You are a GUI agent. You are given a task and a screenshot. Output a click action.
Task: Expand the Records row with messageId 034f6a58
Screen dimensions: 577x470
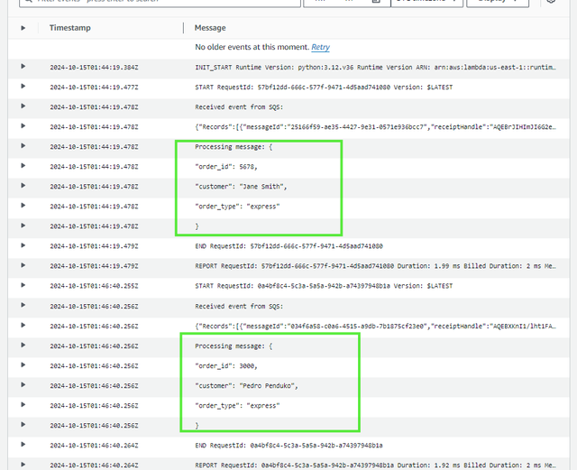point(23,325)
